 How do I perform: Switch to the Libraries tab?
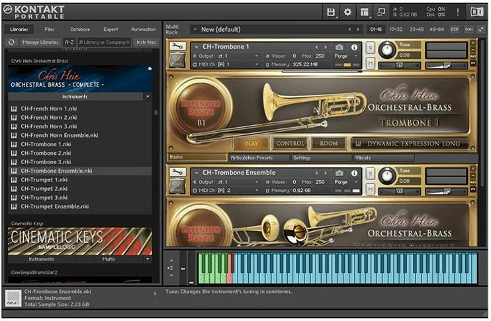click(x=19, y=29)
